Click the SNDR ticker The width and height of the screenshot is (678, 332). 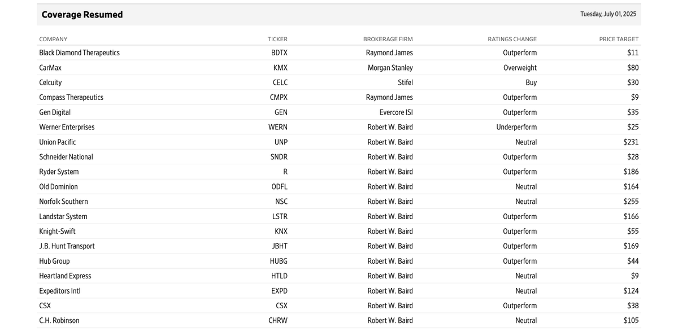coord(279,157)
